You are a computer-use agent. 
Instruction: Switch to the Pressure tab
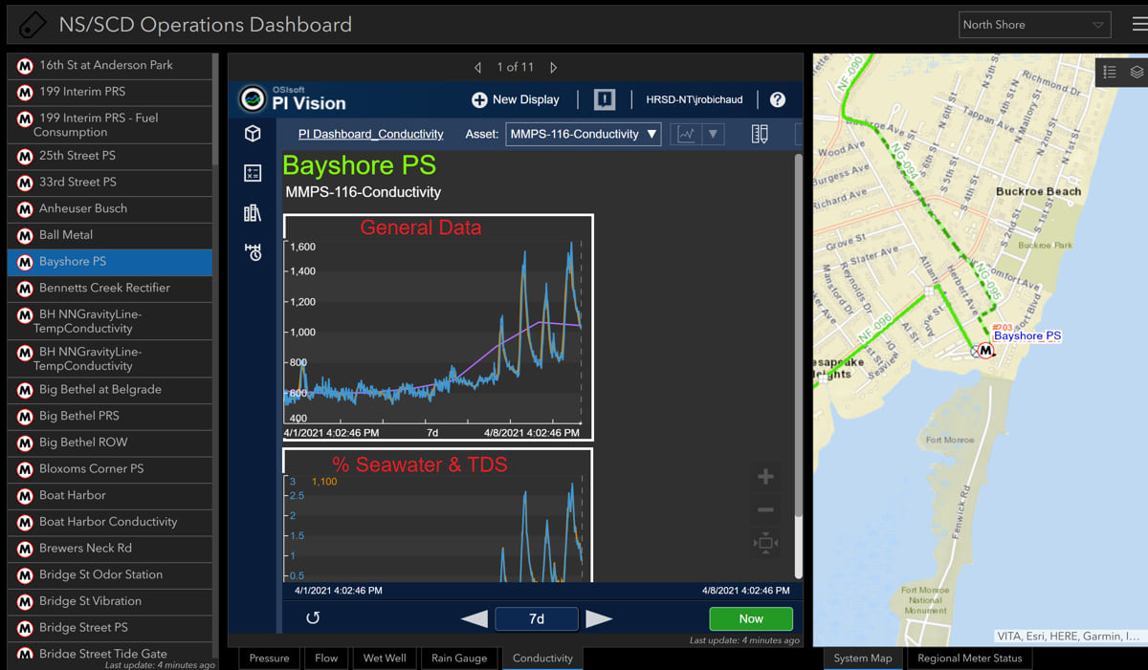click(269, 658)
